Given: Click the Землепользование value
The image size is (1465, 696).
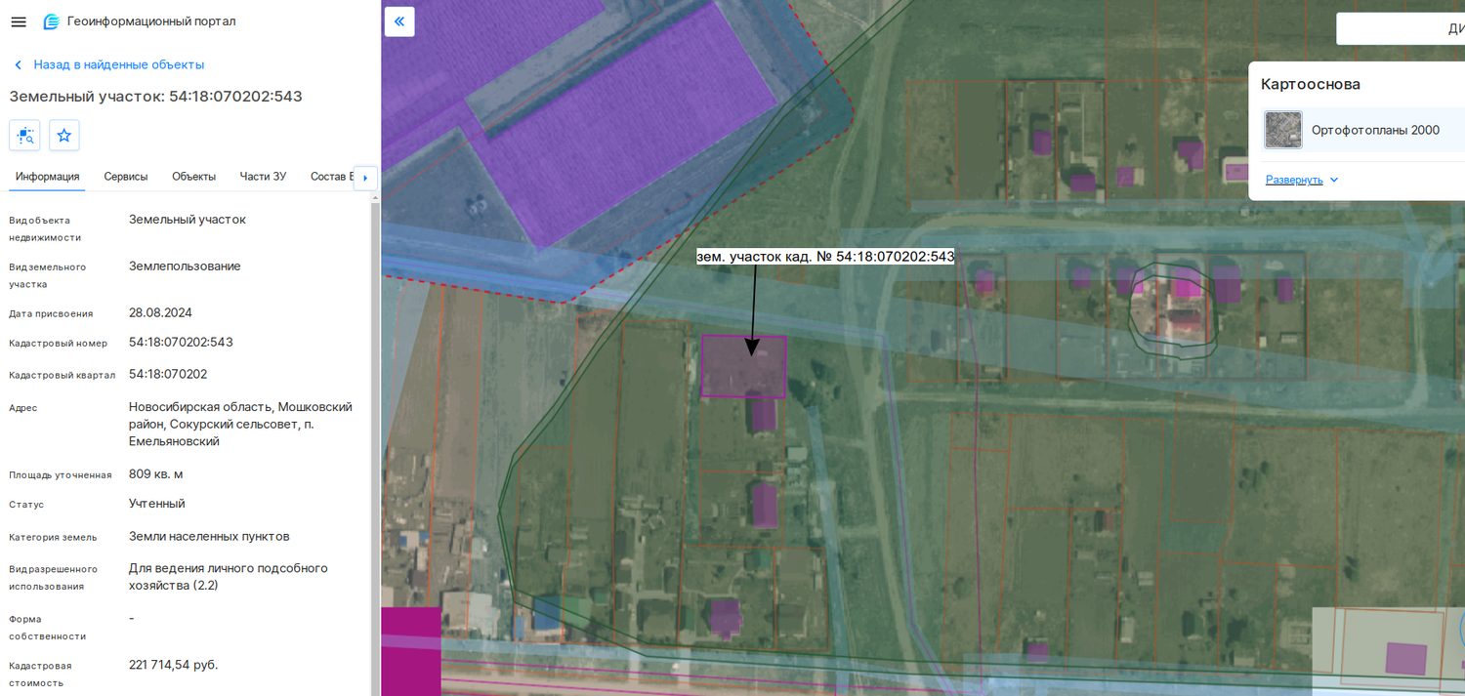Looking at the screenshot, I should coord(185,266).
